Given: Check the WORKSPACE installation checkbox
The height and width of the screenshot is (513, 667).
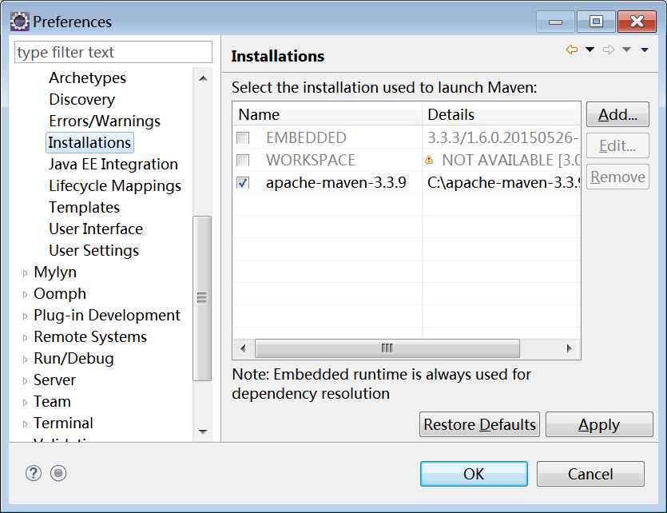Looking at the screenshot, I should 243,161.
